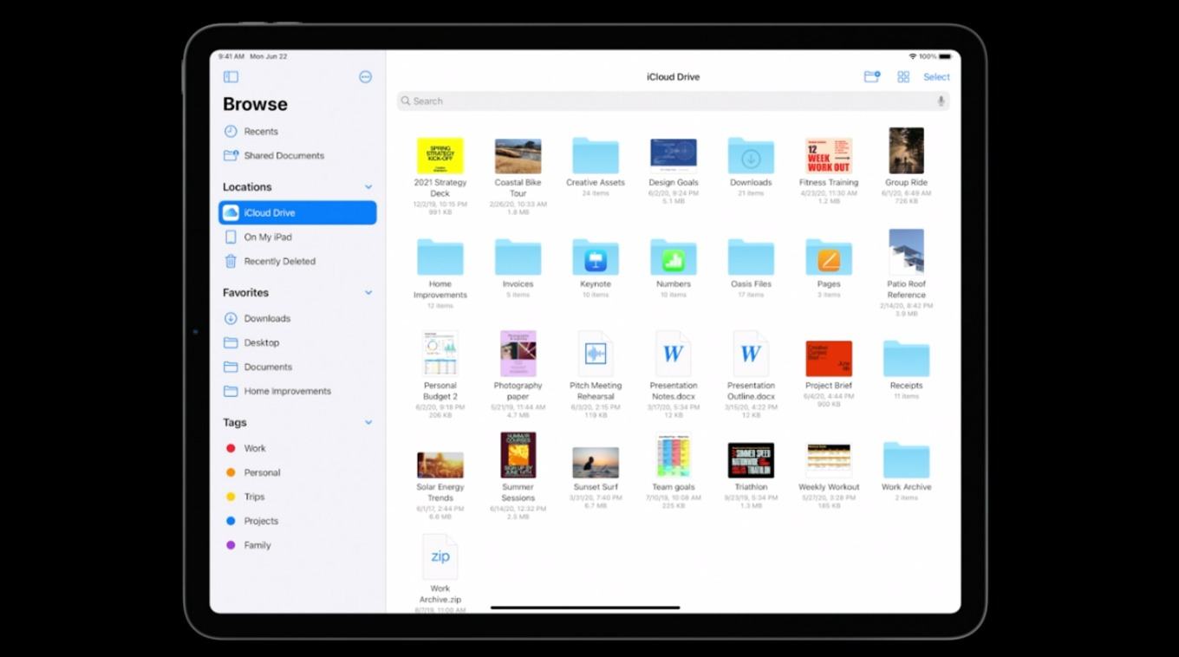The width and height of the screenshot is (1179, 657).
Task: Open Pitch Meeting Rehearsal audio file
Action: pos(596,354)
